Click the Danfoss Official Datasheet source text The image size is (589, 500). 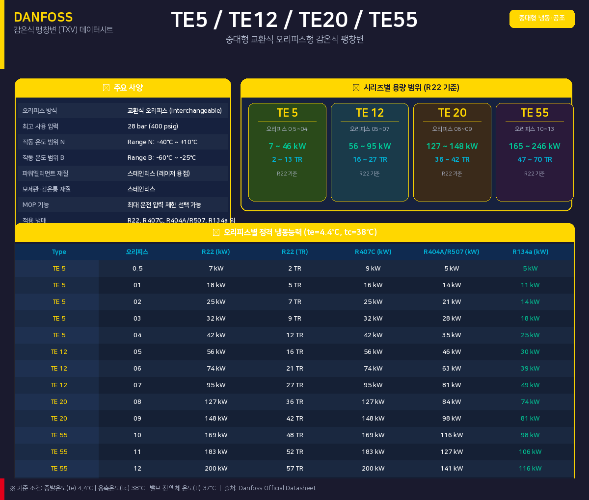click(277, 488)
